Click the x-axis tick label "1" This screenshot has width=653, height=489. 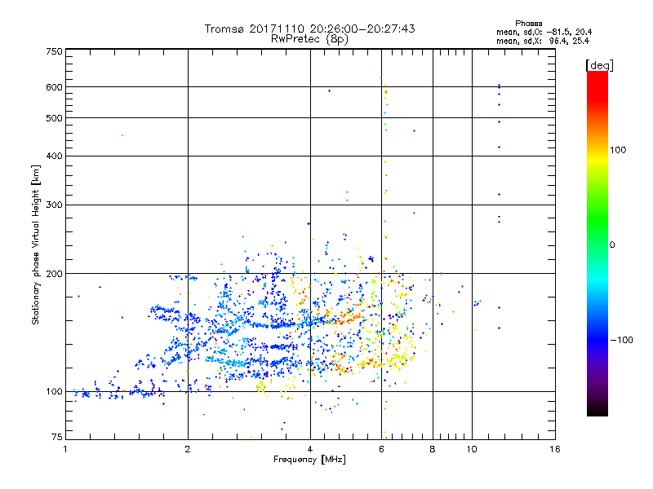click(65, 449)
